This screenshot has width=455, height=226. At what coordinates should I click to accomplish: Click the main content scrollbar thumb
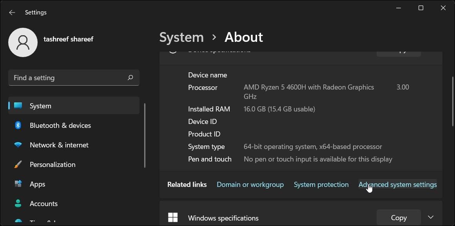pyautogui.click(x=453, y=101)
